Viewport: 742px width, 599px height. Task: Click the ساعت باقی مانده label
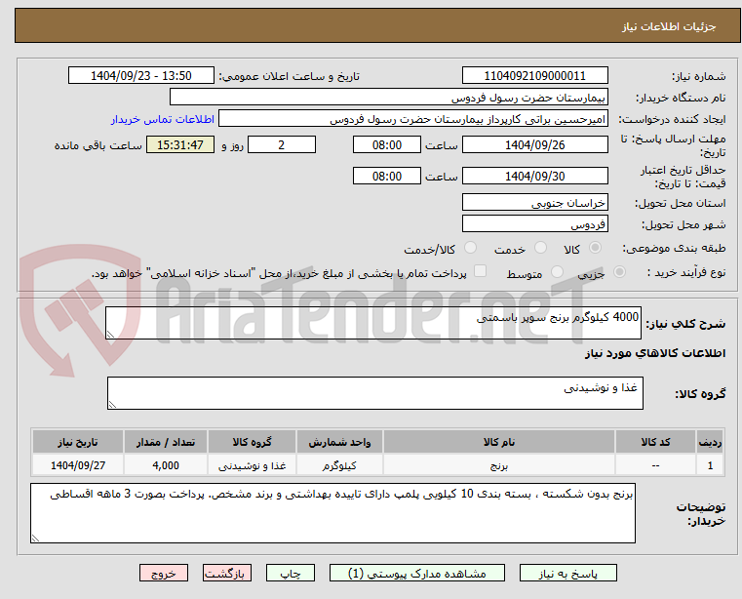pyautogui.click(x=98, y=145)
